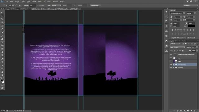Hide the Group 1 layer group
Viewport: 199px width, 112px height.
tap(171, 68)
